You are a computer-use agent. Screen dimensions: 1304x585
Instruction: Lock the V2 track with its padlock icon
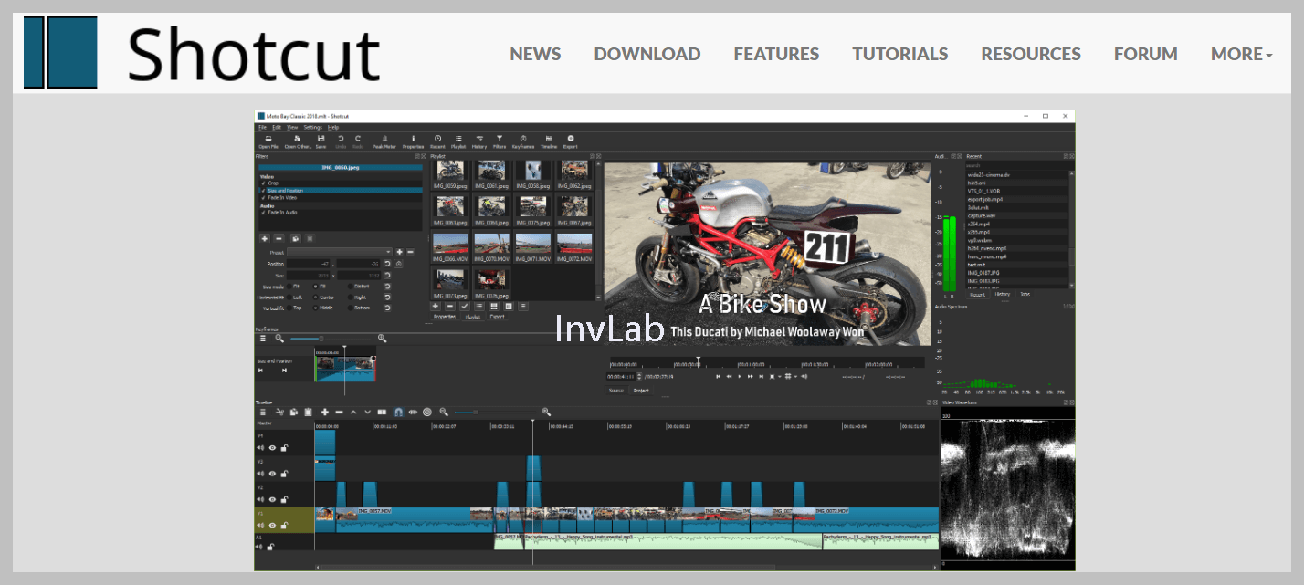pyautogui.click(x=284, y=499)
